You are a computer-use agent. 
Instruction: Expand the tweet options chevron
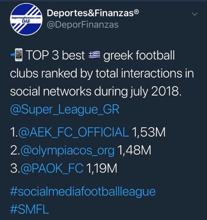(x=195, y=14)
